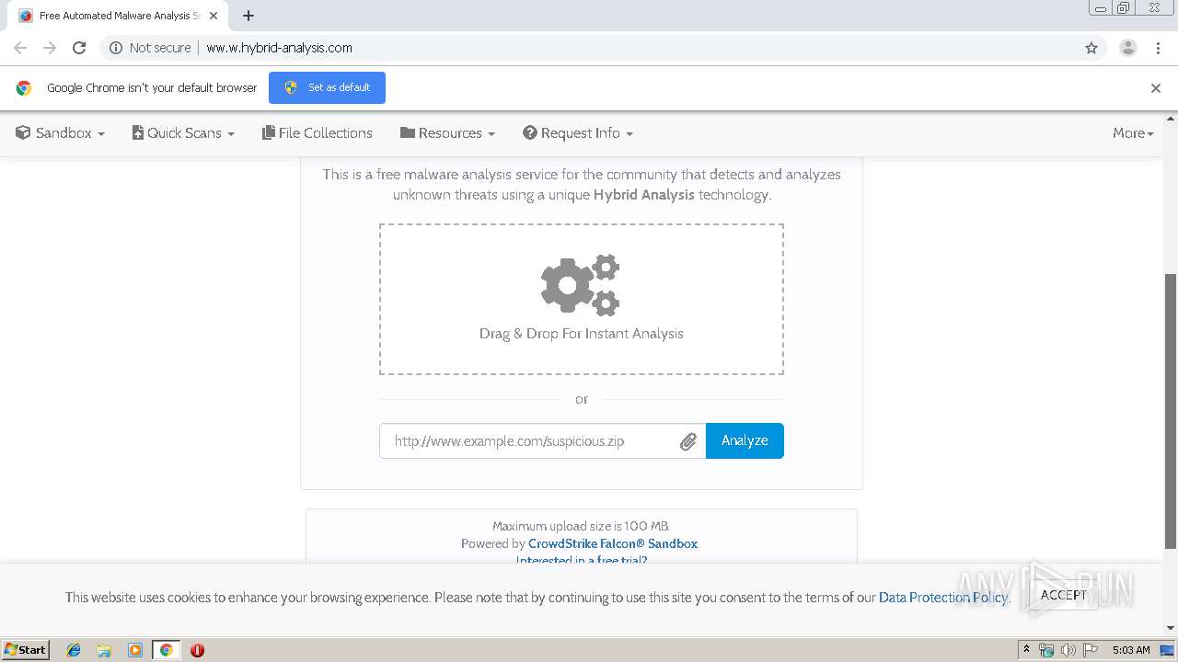Open the Sandbox dropdown menu

(60, 132)
